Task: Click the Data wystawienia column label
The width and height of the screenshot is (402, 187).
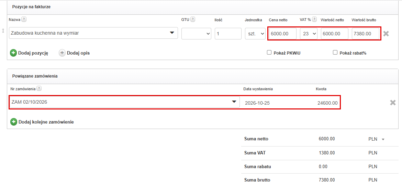Action: tap(258, 89)
